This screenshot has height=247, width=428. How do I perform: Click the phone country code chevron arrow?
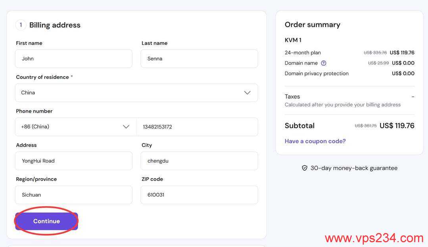[x=126, y=127]
